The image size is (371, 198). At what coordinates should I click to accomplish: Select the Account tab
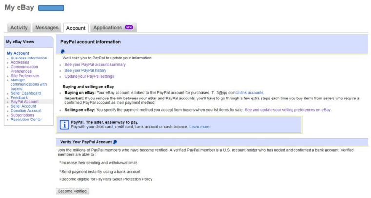coord(76,28)
